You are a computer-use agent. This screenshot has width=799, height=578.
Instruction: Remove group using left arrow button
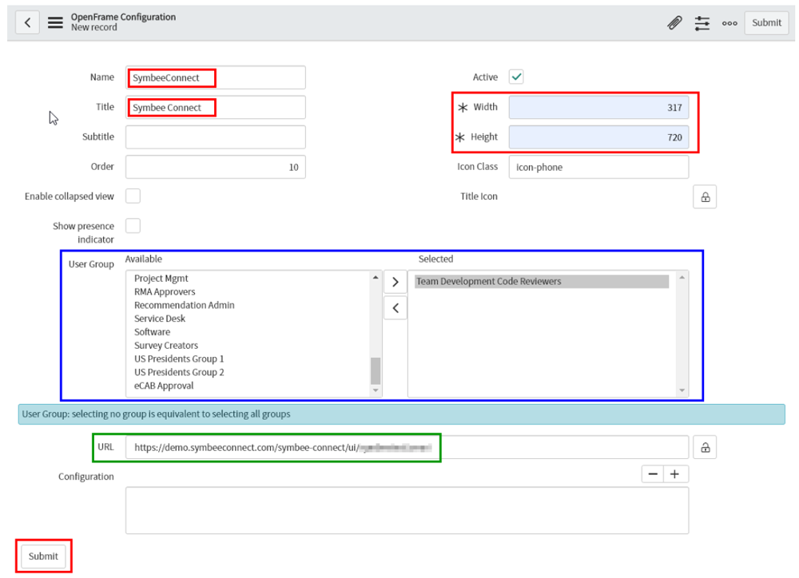(x=396, y=308)
